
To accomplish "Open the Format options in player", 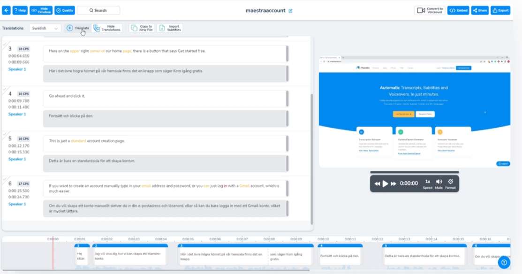I will point(450,184).
